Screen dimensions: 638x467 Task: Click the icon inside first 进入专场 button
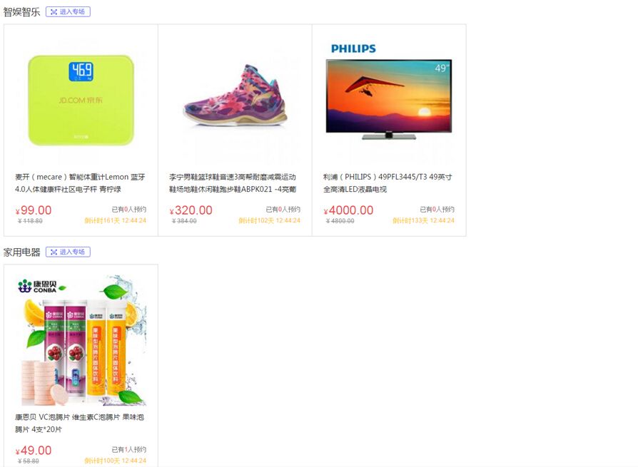(x=54, y=12)
